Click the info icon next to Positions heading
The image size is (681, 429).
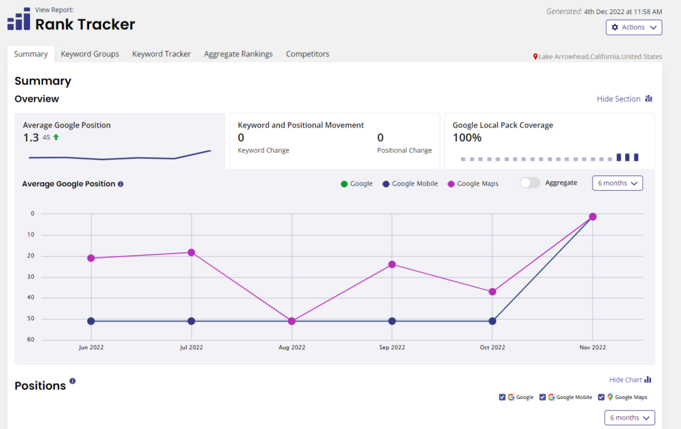tap(71, 381)
